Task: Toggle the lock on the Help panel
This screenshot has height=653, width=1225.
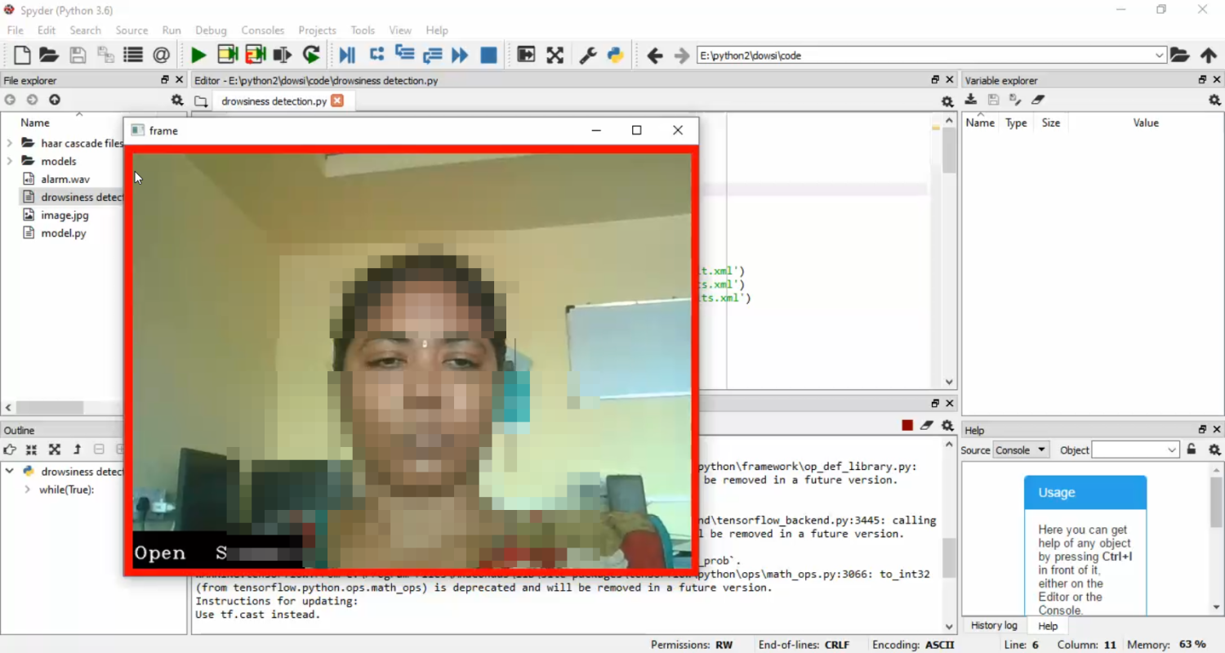Action: coord(1191,449)
